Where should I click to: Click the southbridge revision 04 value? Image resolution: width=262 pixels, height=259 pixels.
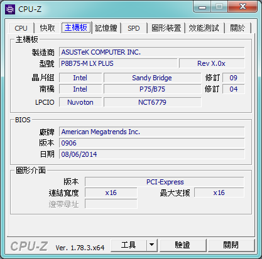click(x=233, y=89)
